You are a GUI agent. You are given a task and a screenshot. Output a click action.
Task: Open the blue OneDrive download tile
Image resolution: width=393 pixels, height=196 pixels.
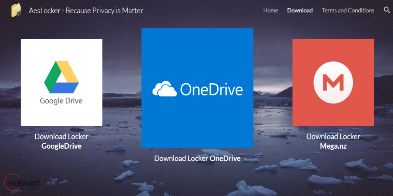197,88
